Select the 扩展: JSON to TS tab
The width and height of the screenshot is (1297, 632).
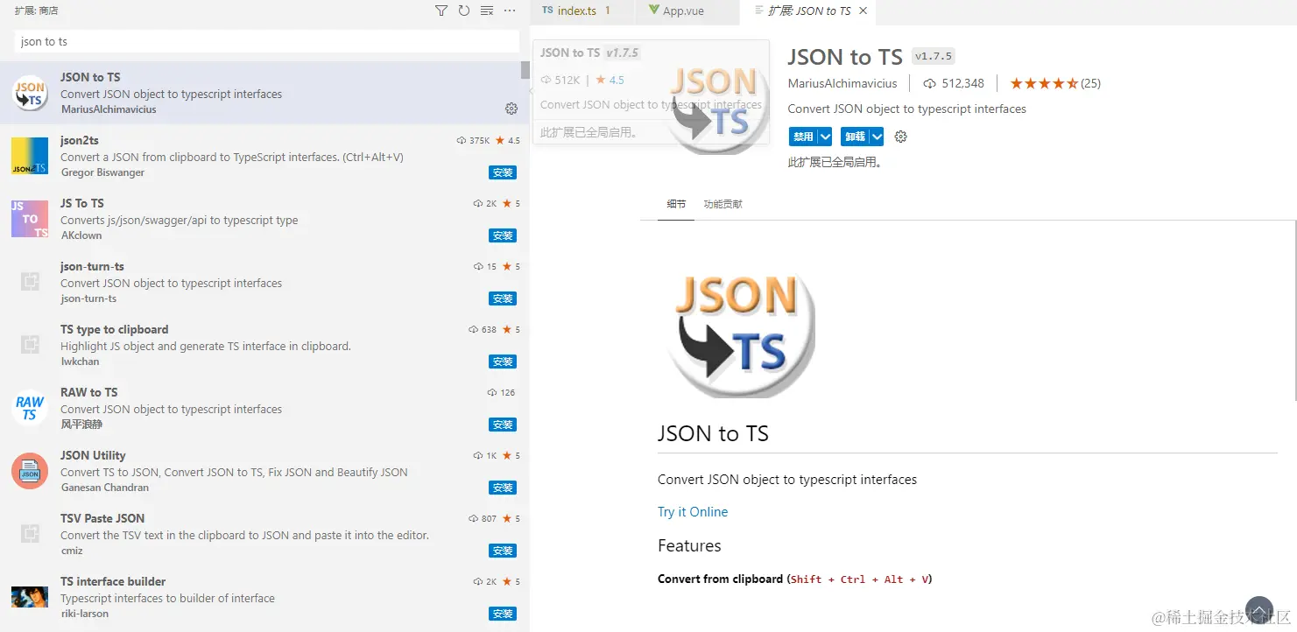[x=807, y=11]
